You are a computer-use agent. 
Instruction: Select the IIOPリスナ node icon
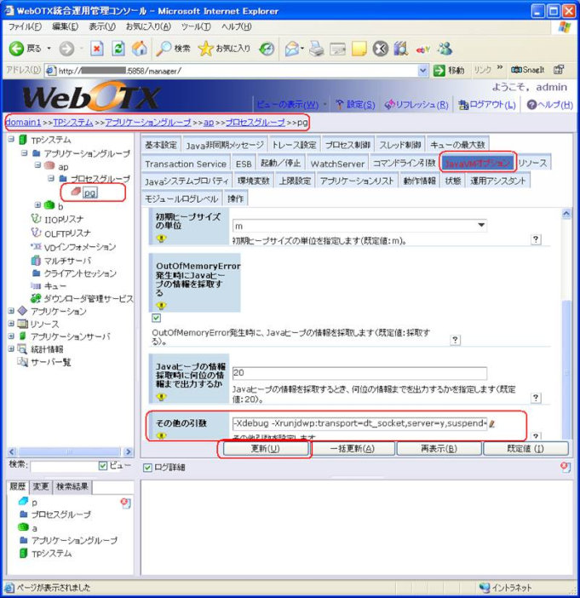[x=36, y=219]
